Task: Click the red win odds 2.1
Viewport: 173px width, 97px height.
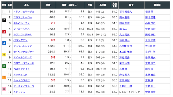Action: point(53,23)
